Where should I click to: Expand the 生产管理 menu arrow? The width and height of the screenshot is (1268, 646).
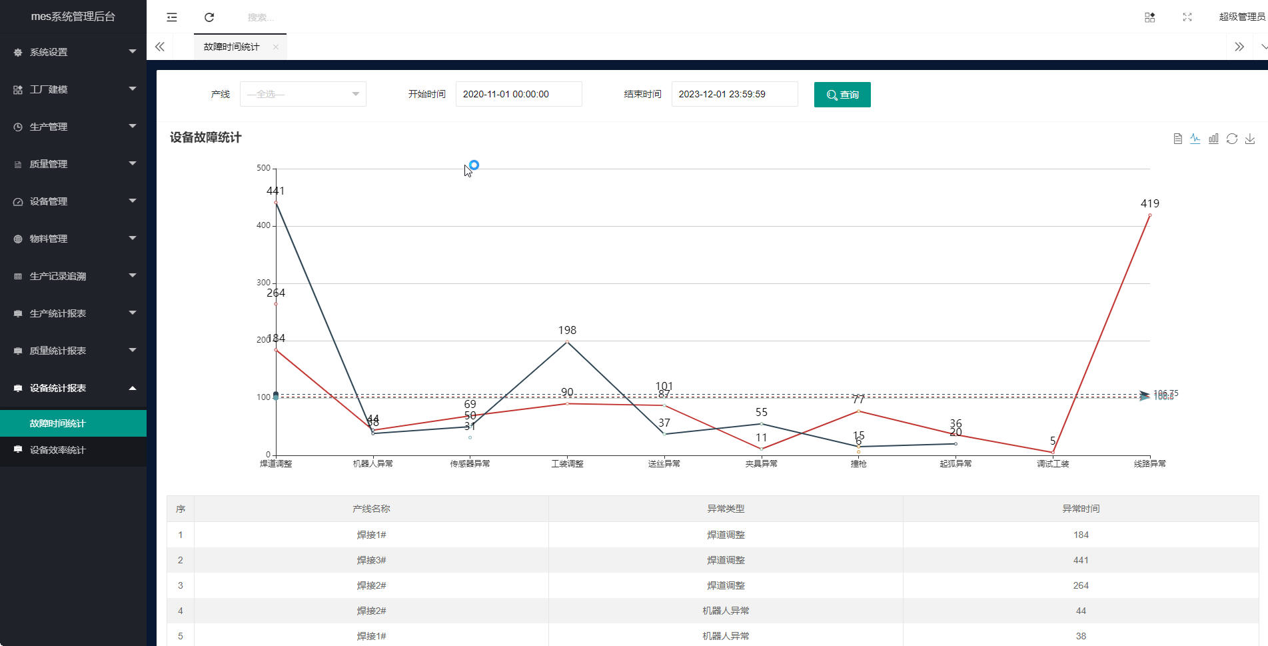(x=133, y=126)
